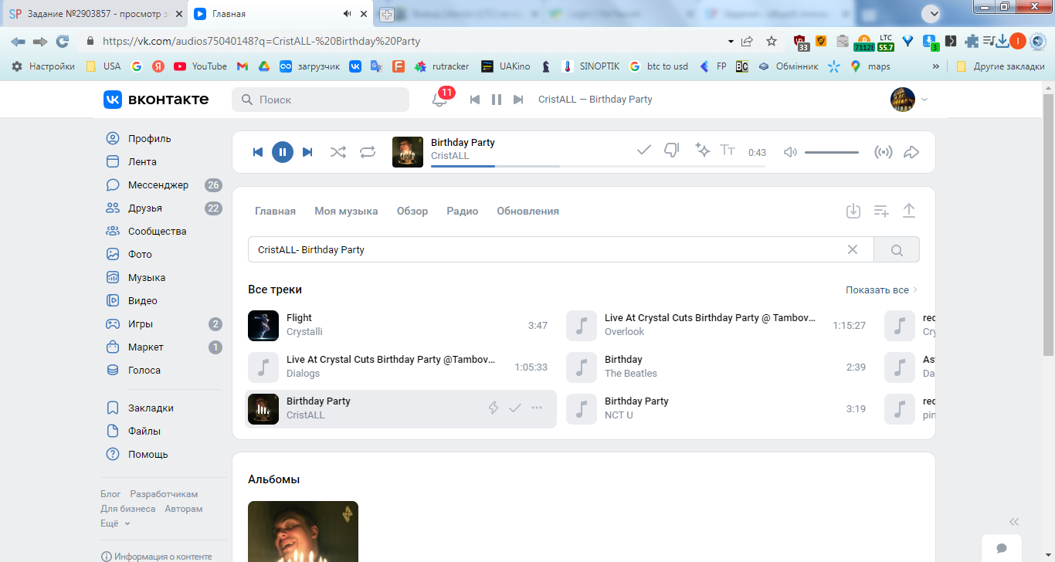
Task: Switch to the Обзор tab
Action: [x=412, y=211]
